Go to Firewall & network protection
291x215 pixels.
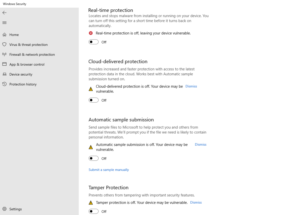click(x=32, y=55)
